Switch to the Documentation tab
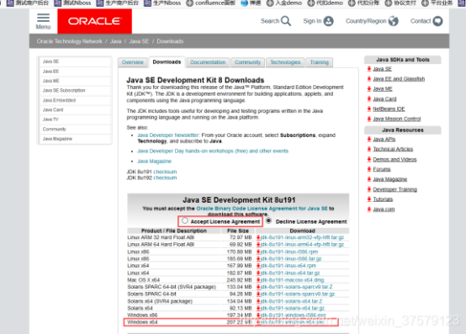 click(x=208, y=62)
